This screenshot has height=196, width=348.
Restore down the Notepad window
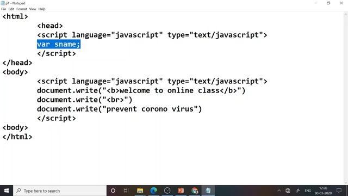click(328, 3)
